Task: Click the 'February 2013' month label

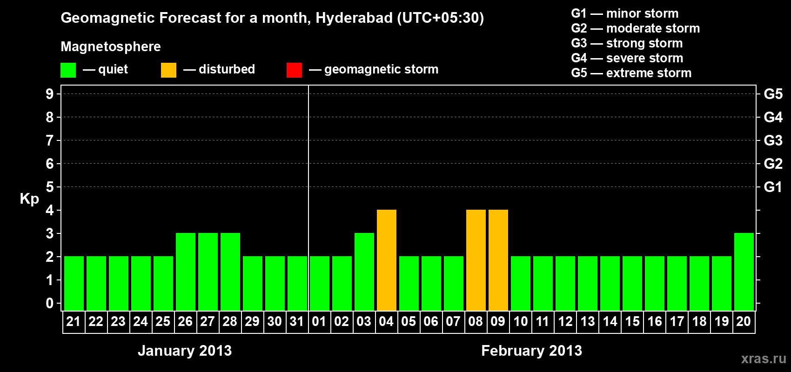Action: click(532, 351)
